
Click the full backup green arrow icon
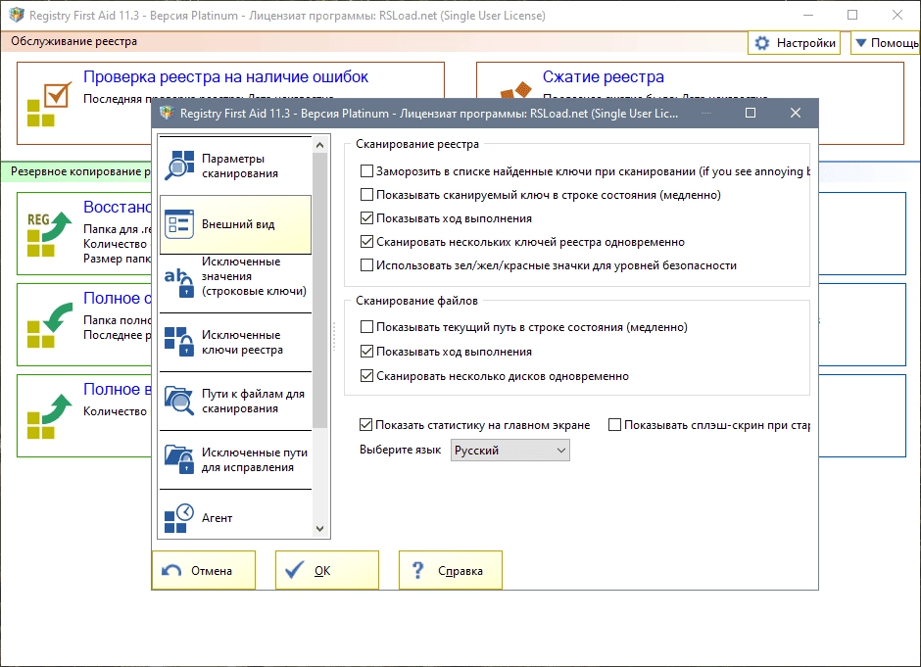pyautogui.click(x=49, y=325)
